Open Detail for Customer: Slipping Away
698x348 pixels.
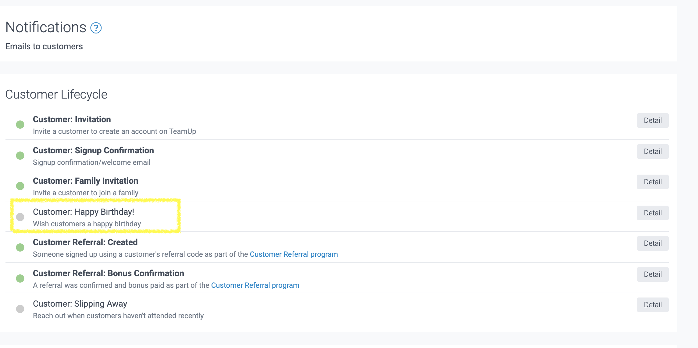pyautogui.click(x=653, y=305)
